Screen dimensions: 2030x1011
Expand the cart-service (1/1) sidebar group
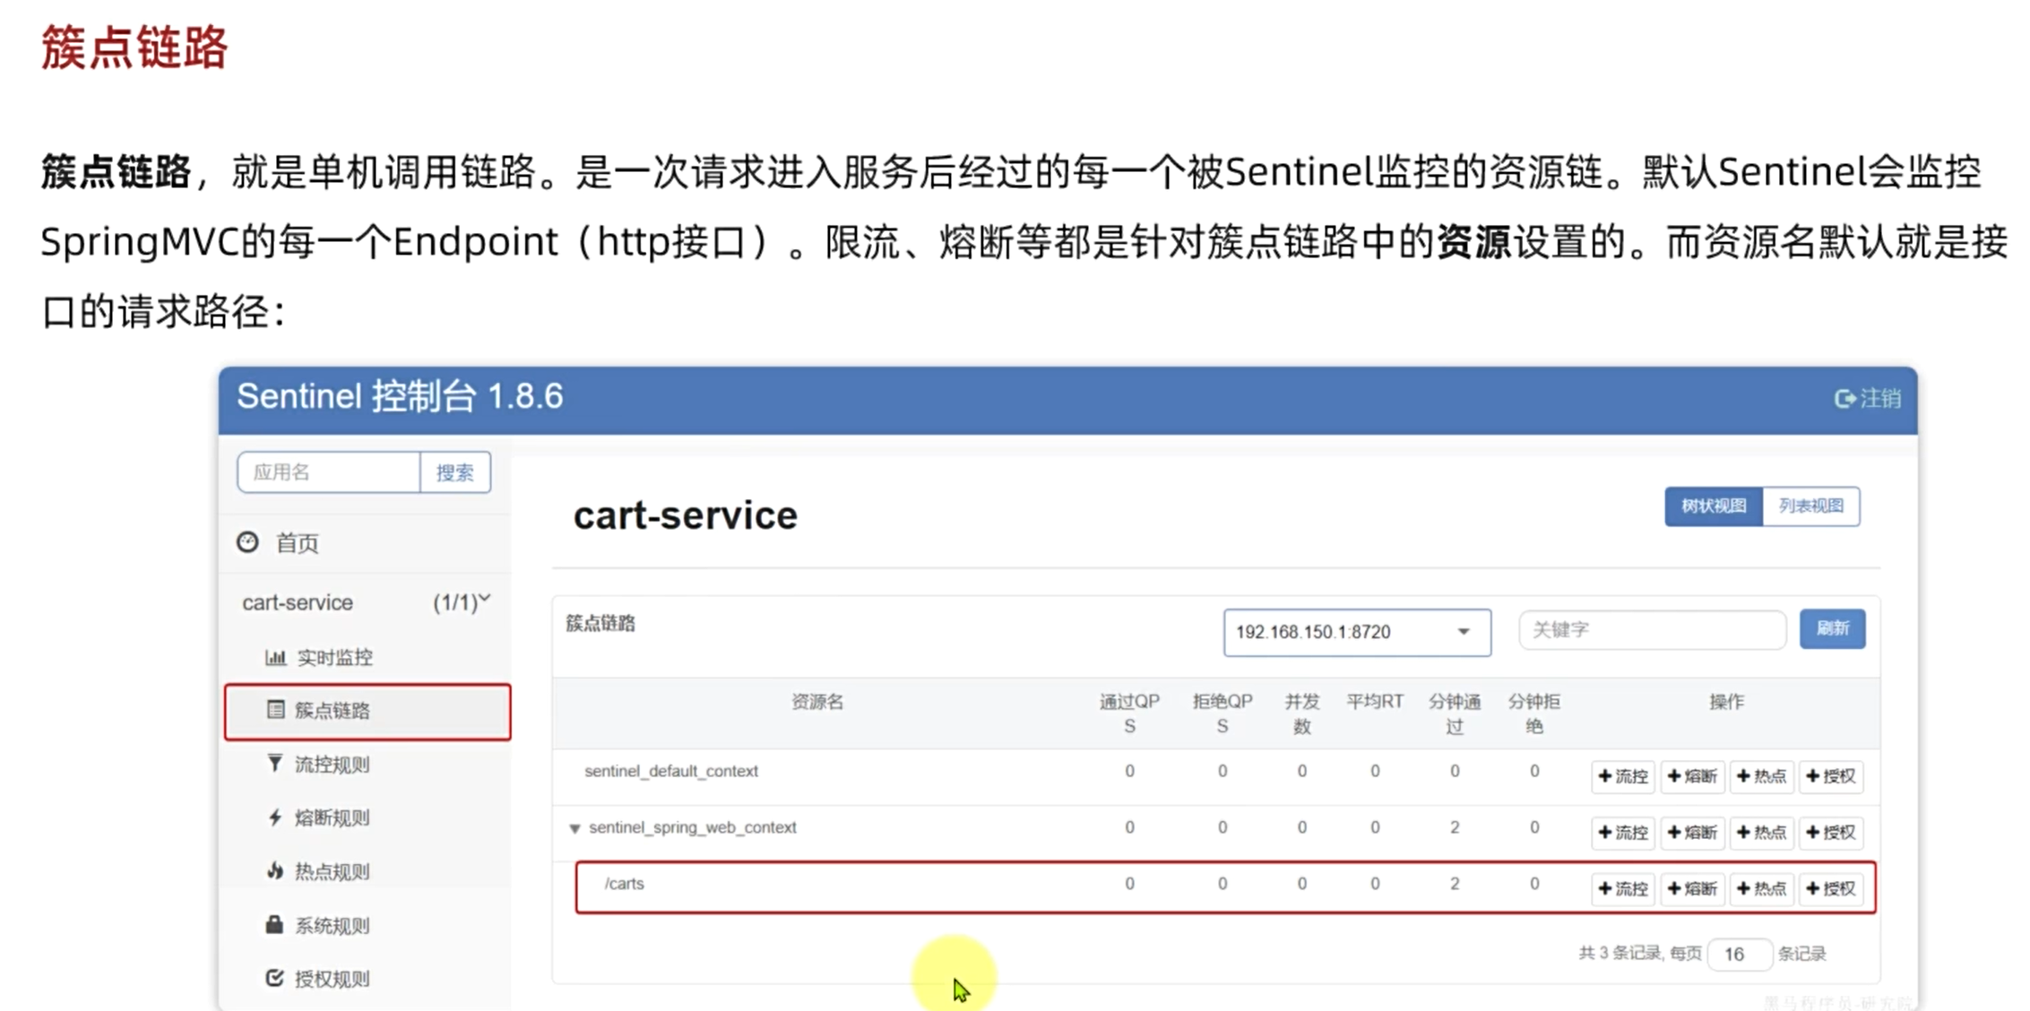click(366, 602)
